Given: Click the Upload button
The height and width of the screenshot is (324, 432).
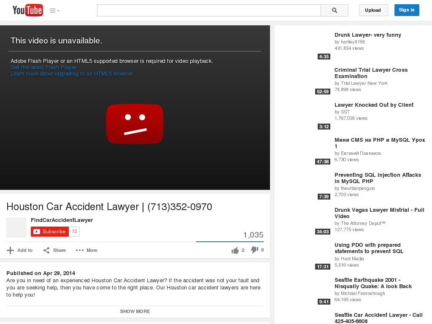Looking at the screenshot, I should click(373, 10).
